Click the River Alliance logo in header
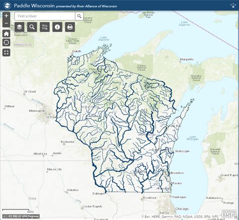Viewport: 239px width, 220px height. (x=7, y=6)
